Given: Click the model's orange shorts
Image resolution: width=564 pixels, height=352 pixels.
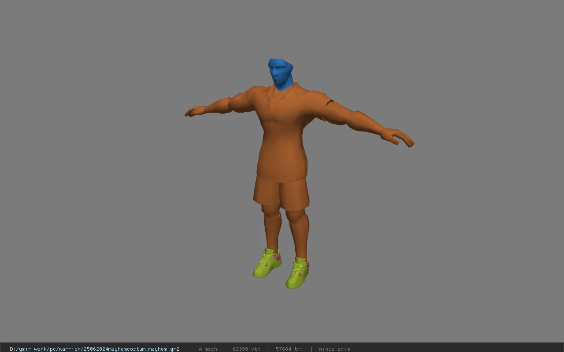Looking at the screenshot, I should (x=282, y=193).
